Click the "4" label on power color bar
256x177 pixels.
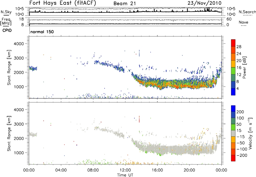pyautogui.click(x=238, y=88)
